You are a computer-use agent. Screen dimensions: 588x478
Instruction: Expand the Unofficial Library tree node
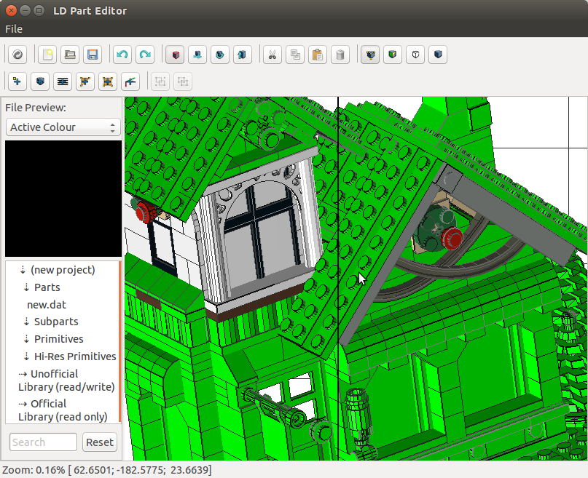click(x=23, y=375)
